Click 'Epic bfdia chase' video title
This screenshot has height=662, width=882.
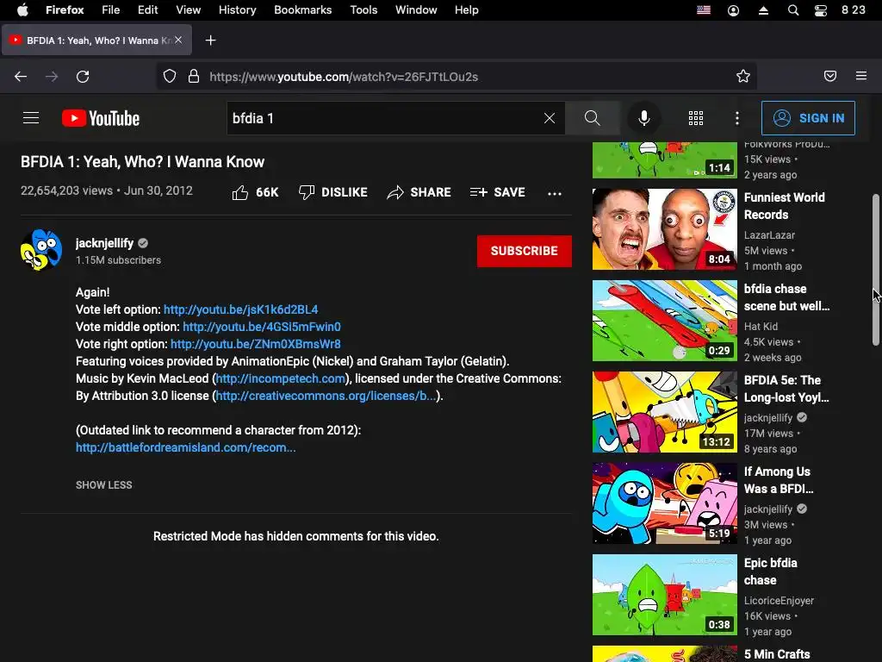coord(771,571)
